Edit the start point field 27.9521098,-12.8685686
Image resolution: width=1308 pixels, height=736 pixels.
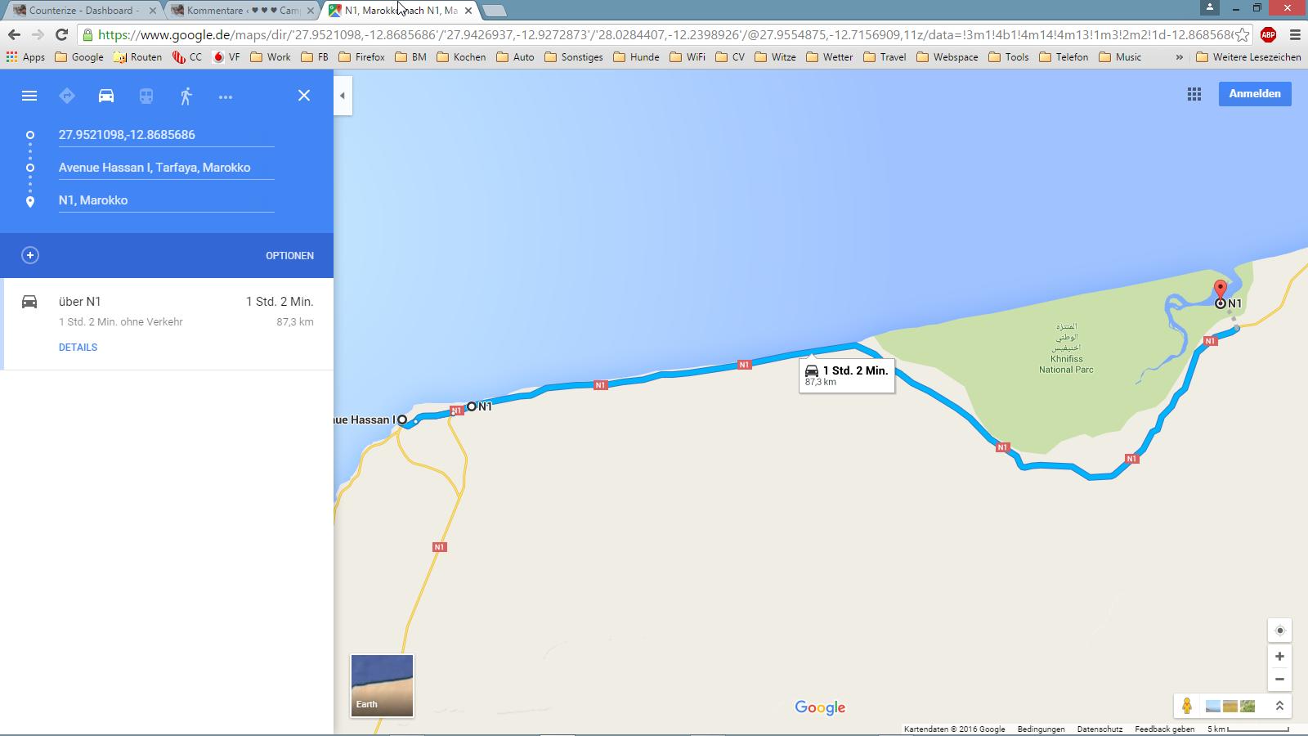point(166,135)
